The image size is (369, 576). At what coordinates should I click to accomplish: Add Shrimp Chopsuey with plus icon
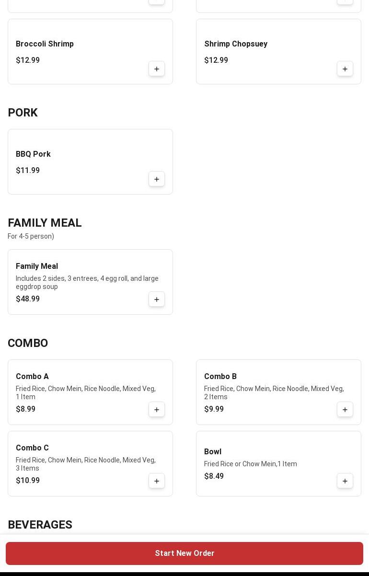coord(345,69)
